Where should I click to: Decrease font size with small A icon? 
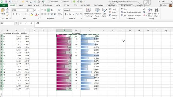(38, 10)
